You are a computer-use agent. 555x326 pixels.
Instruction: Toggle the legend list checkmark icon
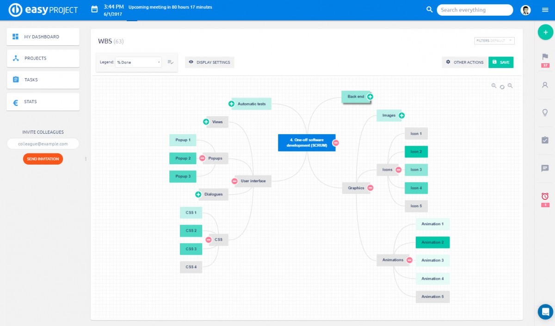(x=170, y=62)
